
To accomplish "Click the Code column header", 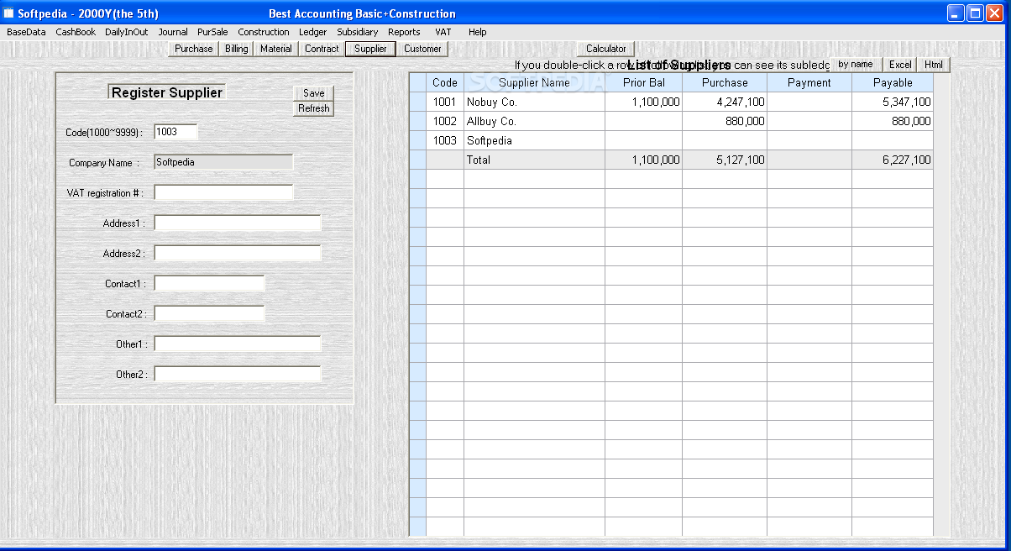I will tap(445, 82).
